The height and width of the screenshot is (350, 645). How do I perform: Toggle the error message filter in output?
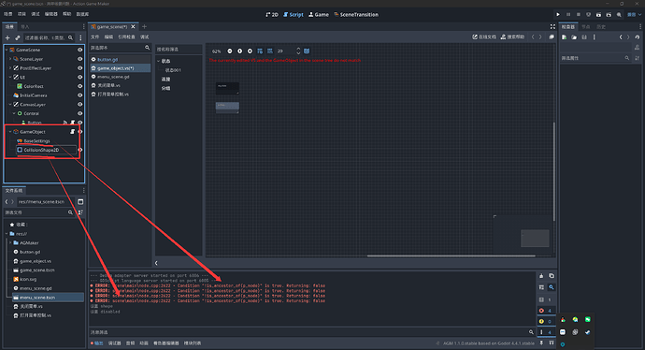click(x=546, y=311)
